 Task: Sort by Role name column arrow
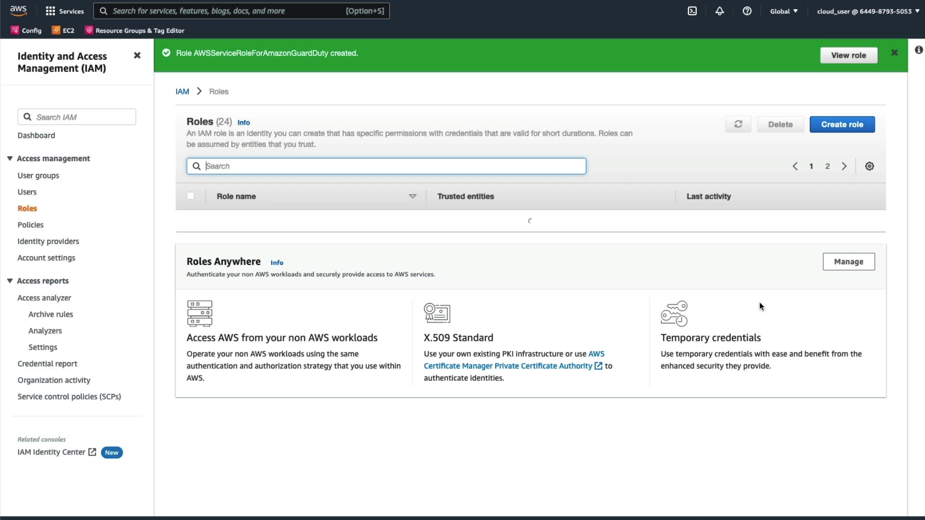click(412, 196)
